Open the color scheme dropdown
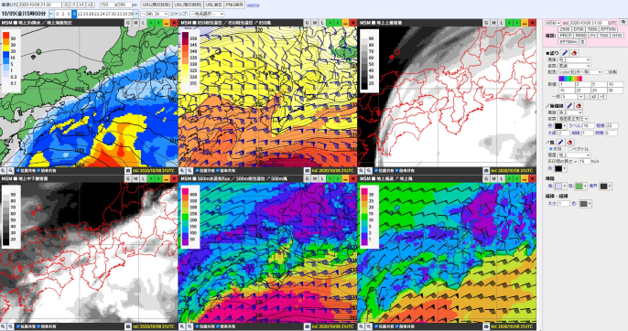628x331 pixels. click(x=580, y=72)
